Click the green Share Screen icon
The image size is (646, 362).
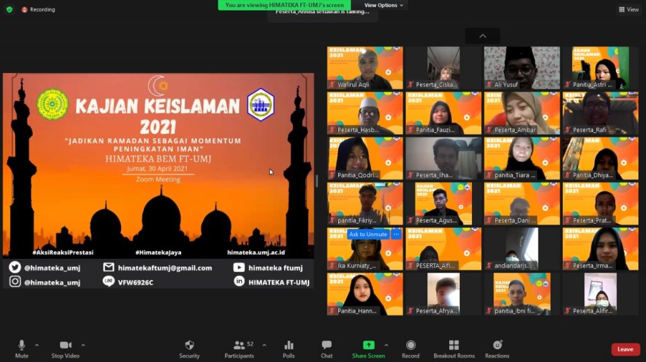[x=368, y=345]
